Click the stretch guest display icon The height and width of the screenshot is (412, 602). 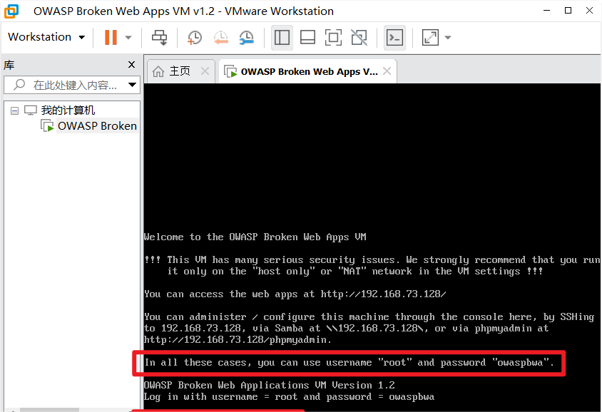[430, 37]
